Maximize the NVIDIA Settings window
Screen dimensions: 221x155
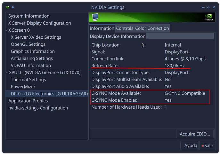tap(208, 7)
